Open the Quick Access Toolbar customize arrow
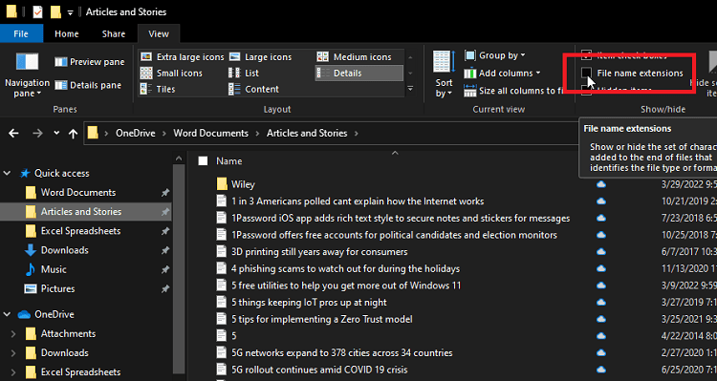717x381 pixels. (70, 12)
